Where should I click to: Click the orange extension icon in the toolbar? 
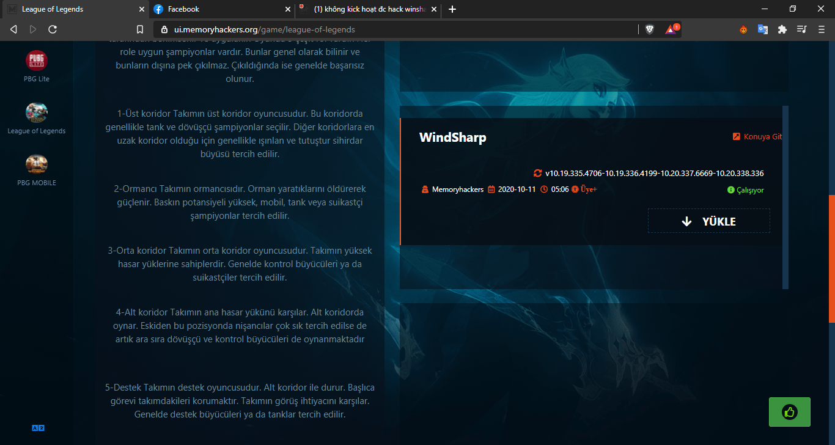(743, 29)
